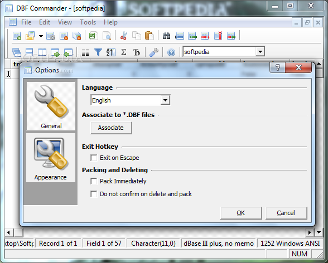The width and height of the screenshot is (328, 263).
Task: Select the Appearance options category
Action: [51, 158]
